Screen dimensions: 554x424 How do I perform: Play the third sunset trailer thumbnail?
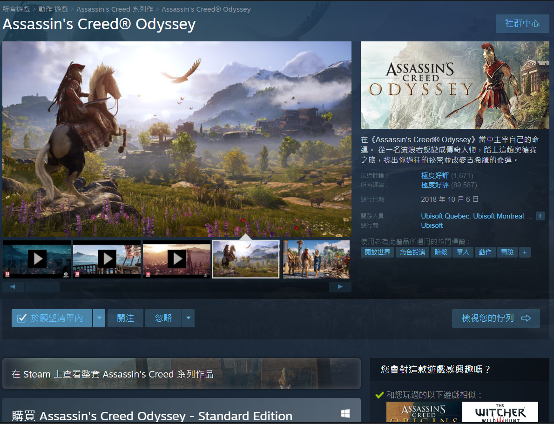tap(176, 259)
